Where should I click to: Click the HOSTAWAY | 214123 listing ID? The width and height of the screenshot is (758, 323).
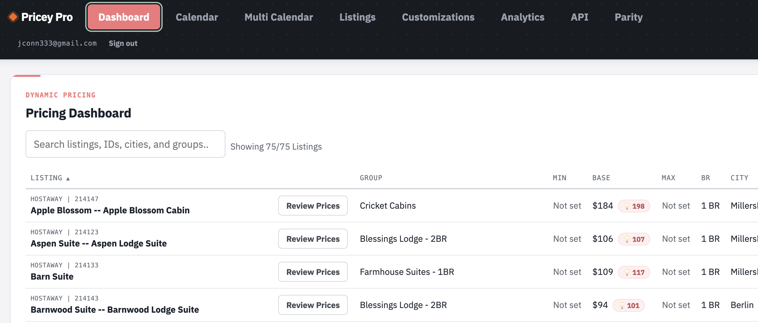click(65, 232)
